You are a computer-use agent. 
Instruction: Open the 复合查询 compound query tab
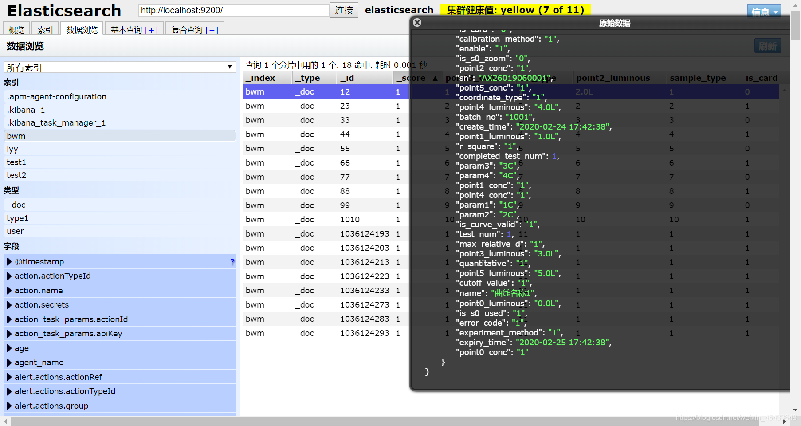195,29
